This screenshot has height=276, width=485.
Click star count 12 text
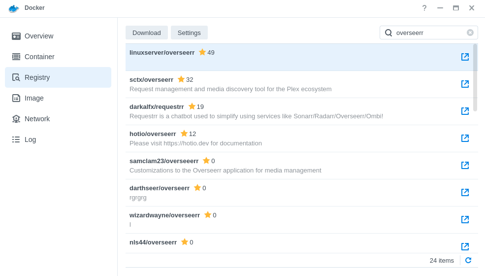(x=193, y=134)
